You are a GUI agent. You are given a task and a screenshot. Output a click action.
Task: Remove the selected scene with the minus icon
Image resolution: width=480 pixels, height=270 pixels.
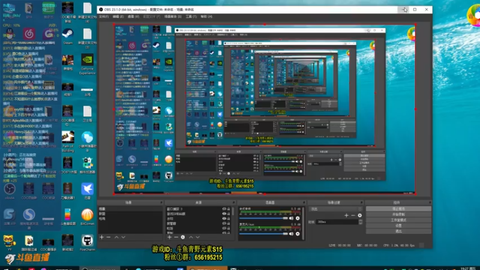pyautogui.click(x=109, y=237)
